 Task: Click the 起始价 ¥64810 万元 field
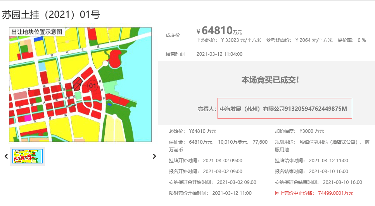tap(192, 131)
